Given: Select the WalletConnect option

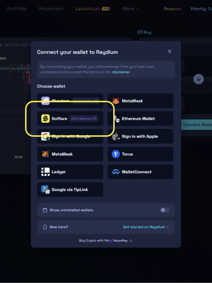Looking at the screenshot, I should pyautogui.click(x=141, y=172).
